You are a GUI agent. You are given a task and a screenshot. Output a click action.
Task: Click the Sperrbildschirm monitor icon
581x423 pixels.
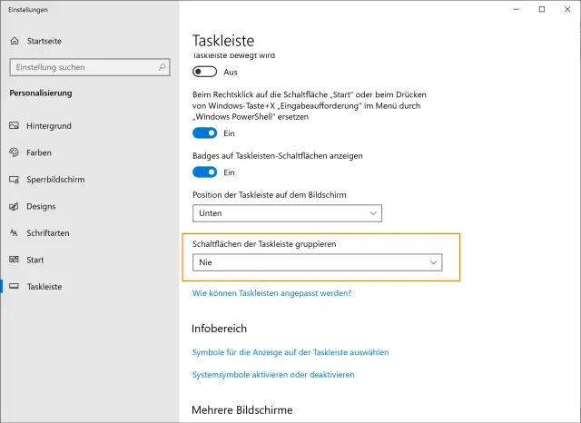pyautogui.click(x=15, y=180)
